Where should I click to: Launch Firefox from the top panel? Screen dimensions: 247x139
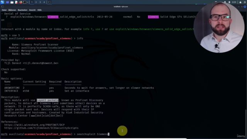click(20, 2)
